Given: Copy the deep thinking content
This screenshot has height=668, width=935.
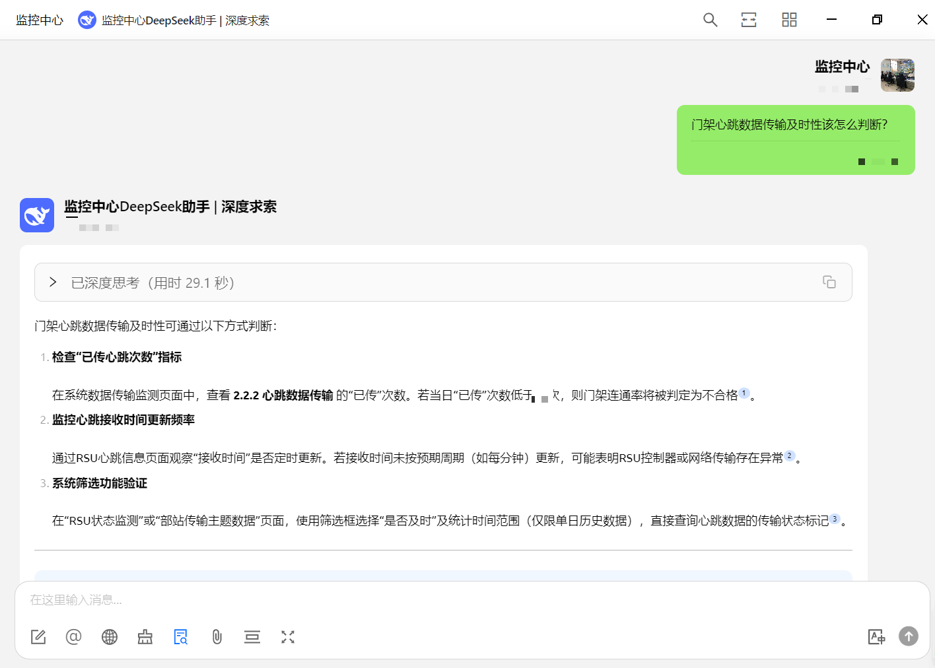Looking at the screenshot, I should tap(829, 282).
